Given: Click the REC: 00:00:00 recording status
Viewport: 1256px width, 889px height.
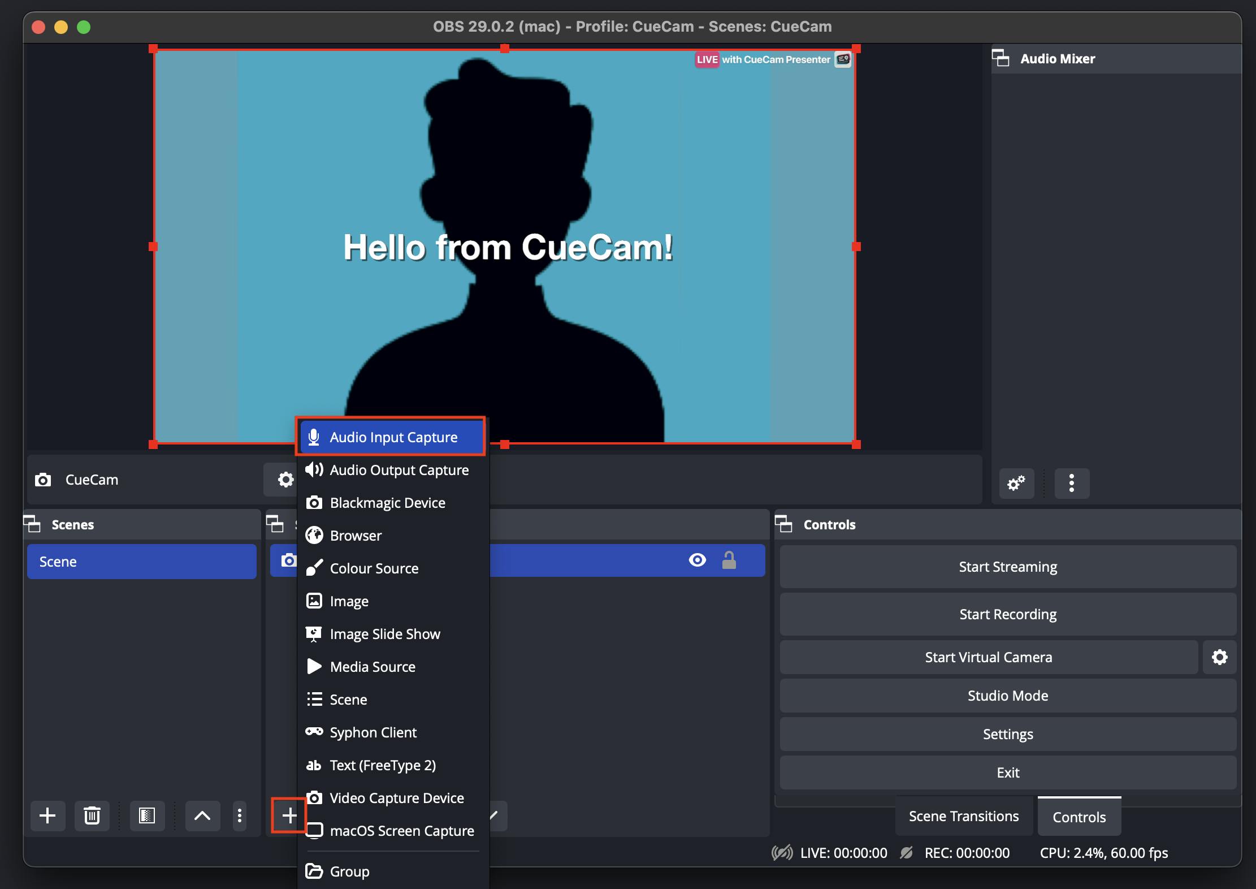Looking at the screenshot, I should click(967, 853).
